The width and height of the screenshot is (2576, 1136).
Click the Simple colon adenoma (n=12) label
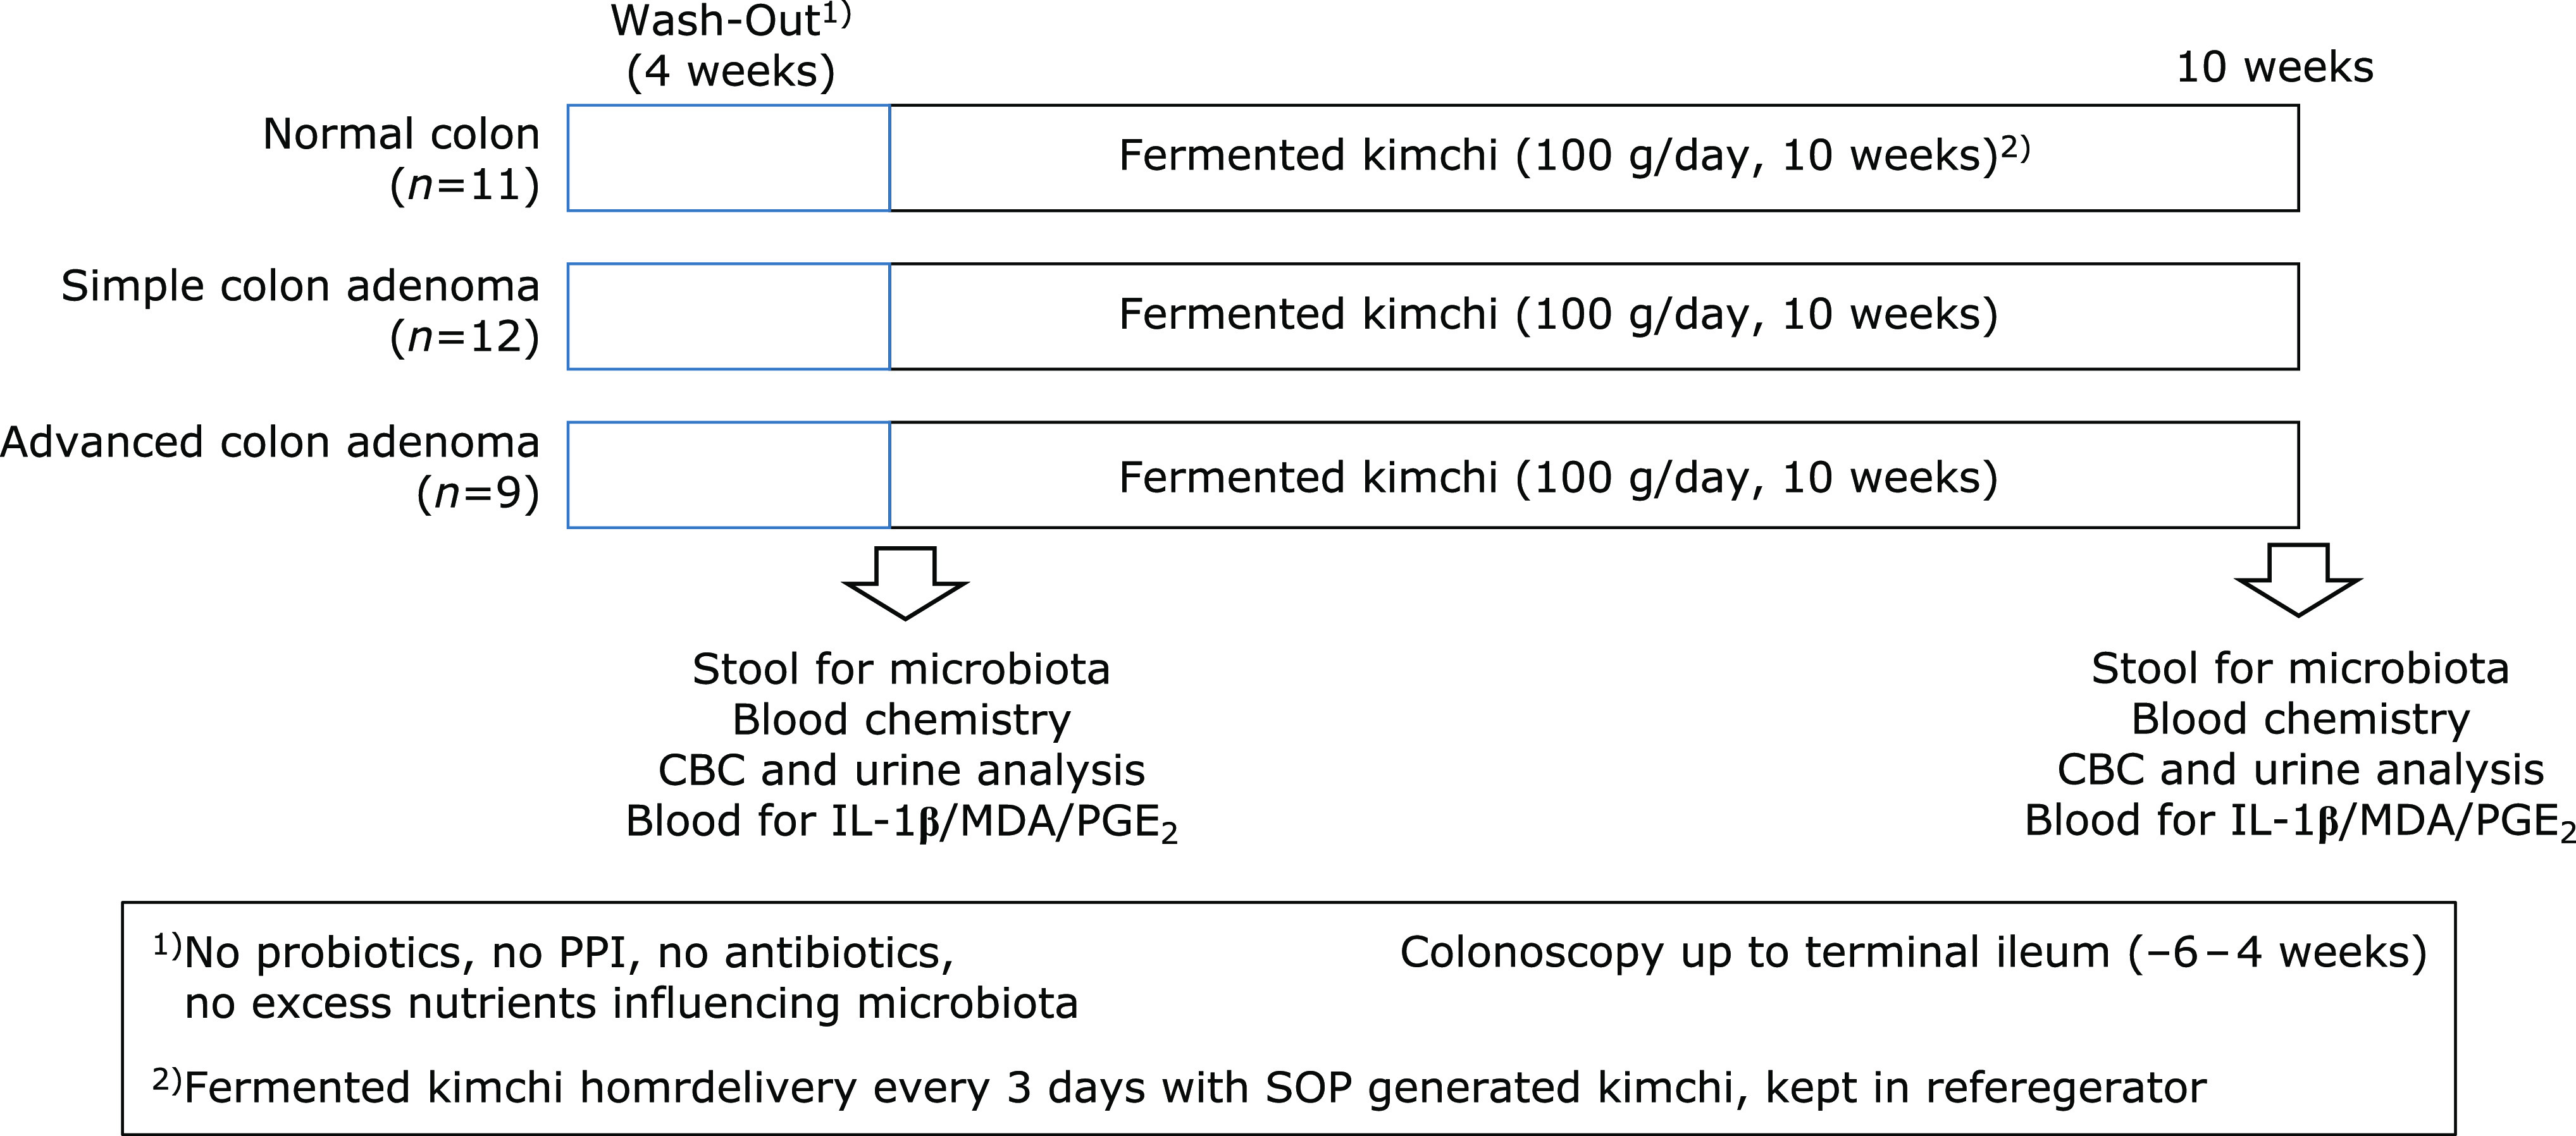tap(300, 311)
